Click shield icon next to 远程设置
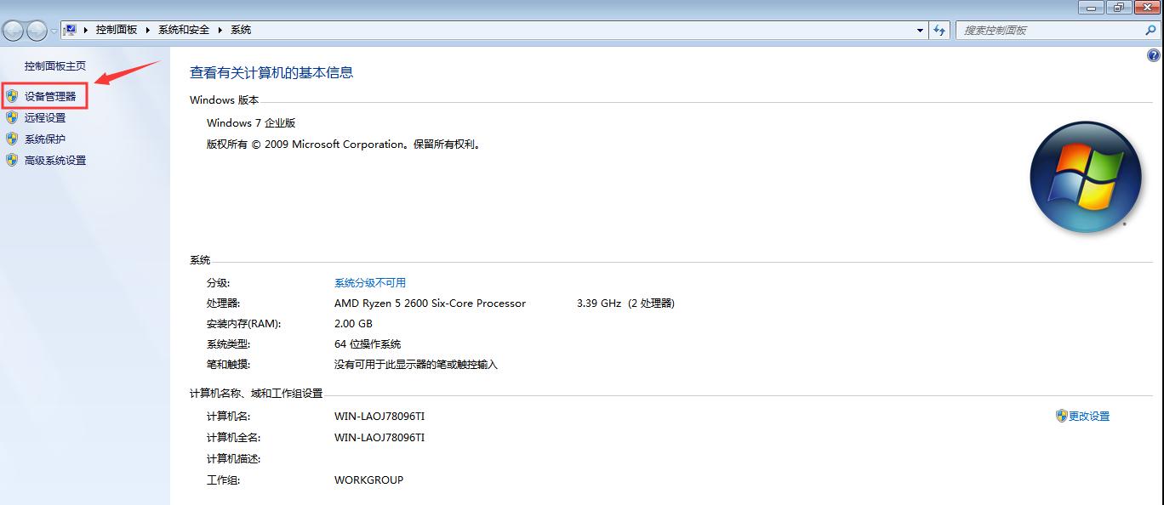The image size is (1164, 505). pos(12,117)
